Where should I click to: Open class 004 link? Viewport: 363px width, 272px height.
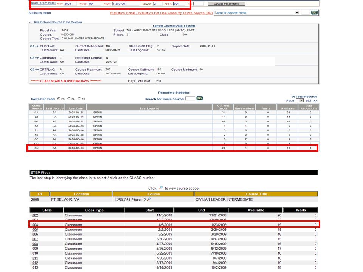[35, 225]
